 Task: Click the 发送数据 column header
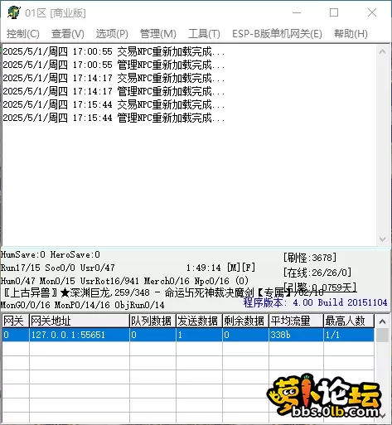click(199, 321)
